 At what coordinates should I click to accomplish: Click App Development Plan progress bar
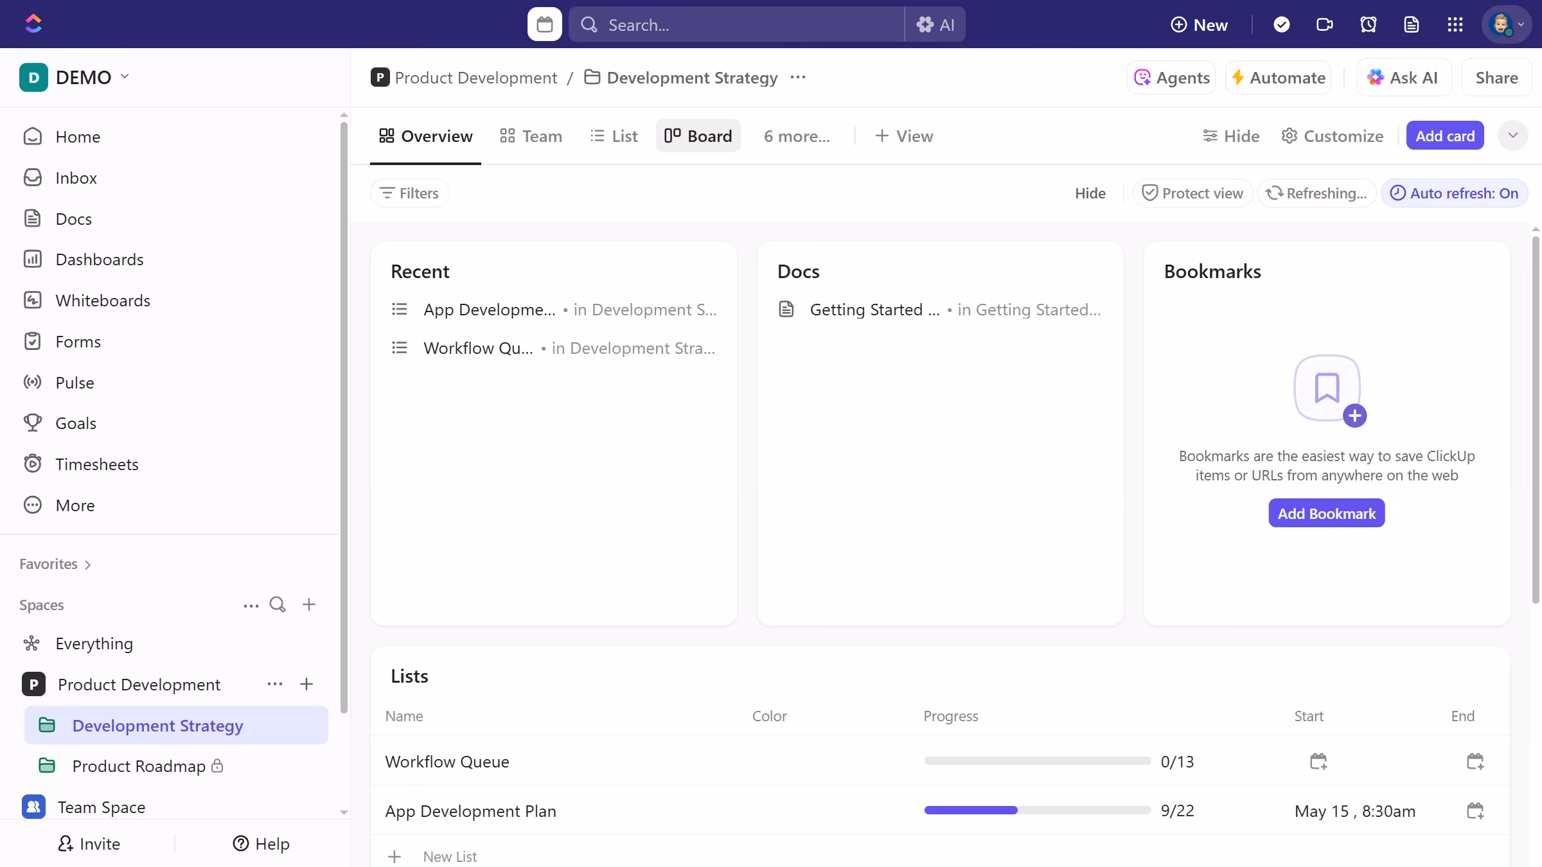1037,810
